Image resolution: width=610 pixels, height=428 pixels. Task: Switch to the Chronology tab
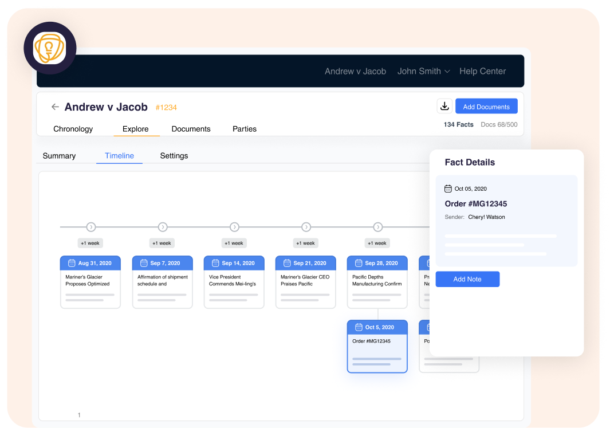point(73,129)
